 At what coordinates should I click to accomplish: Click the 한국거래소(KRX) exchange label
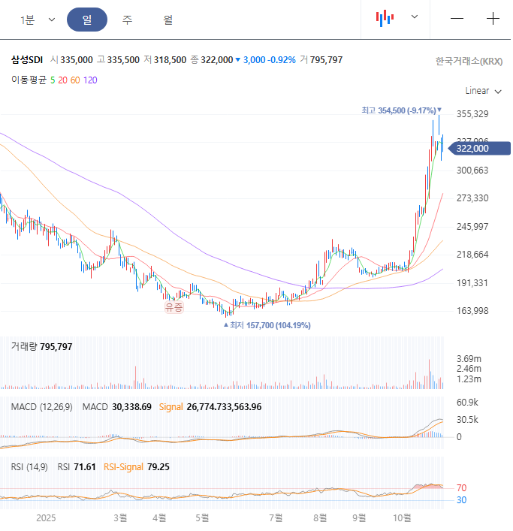[x=469, y=62]
